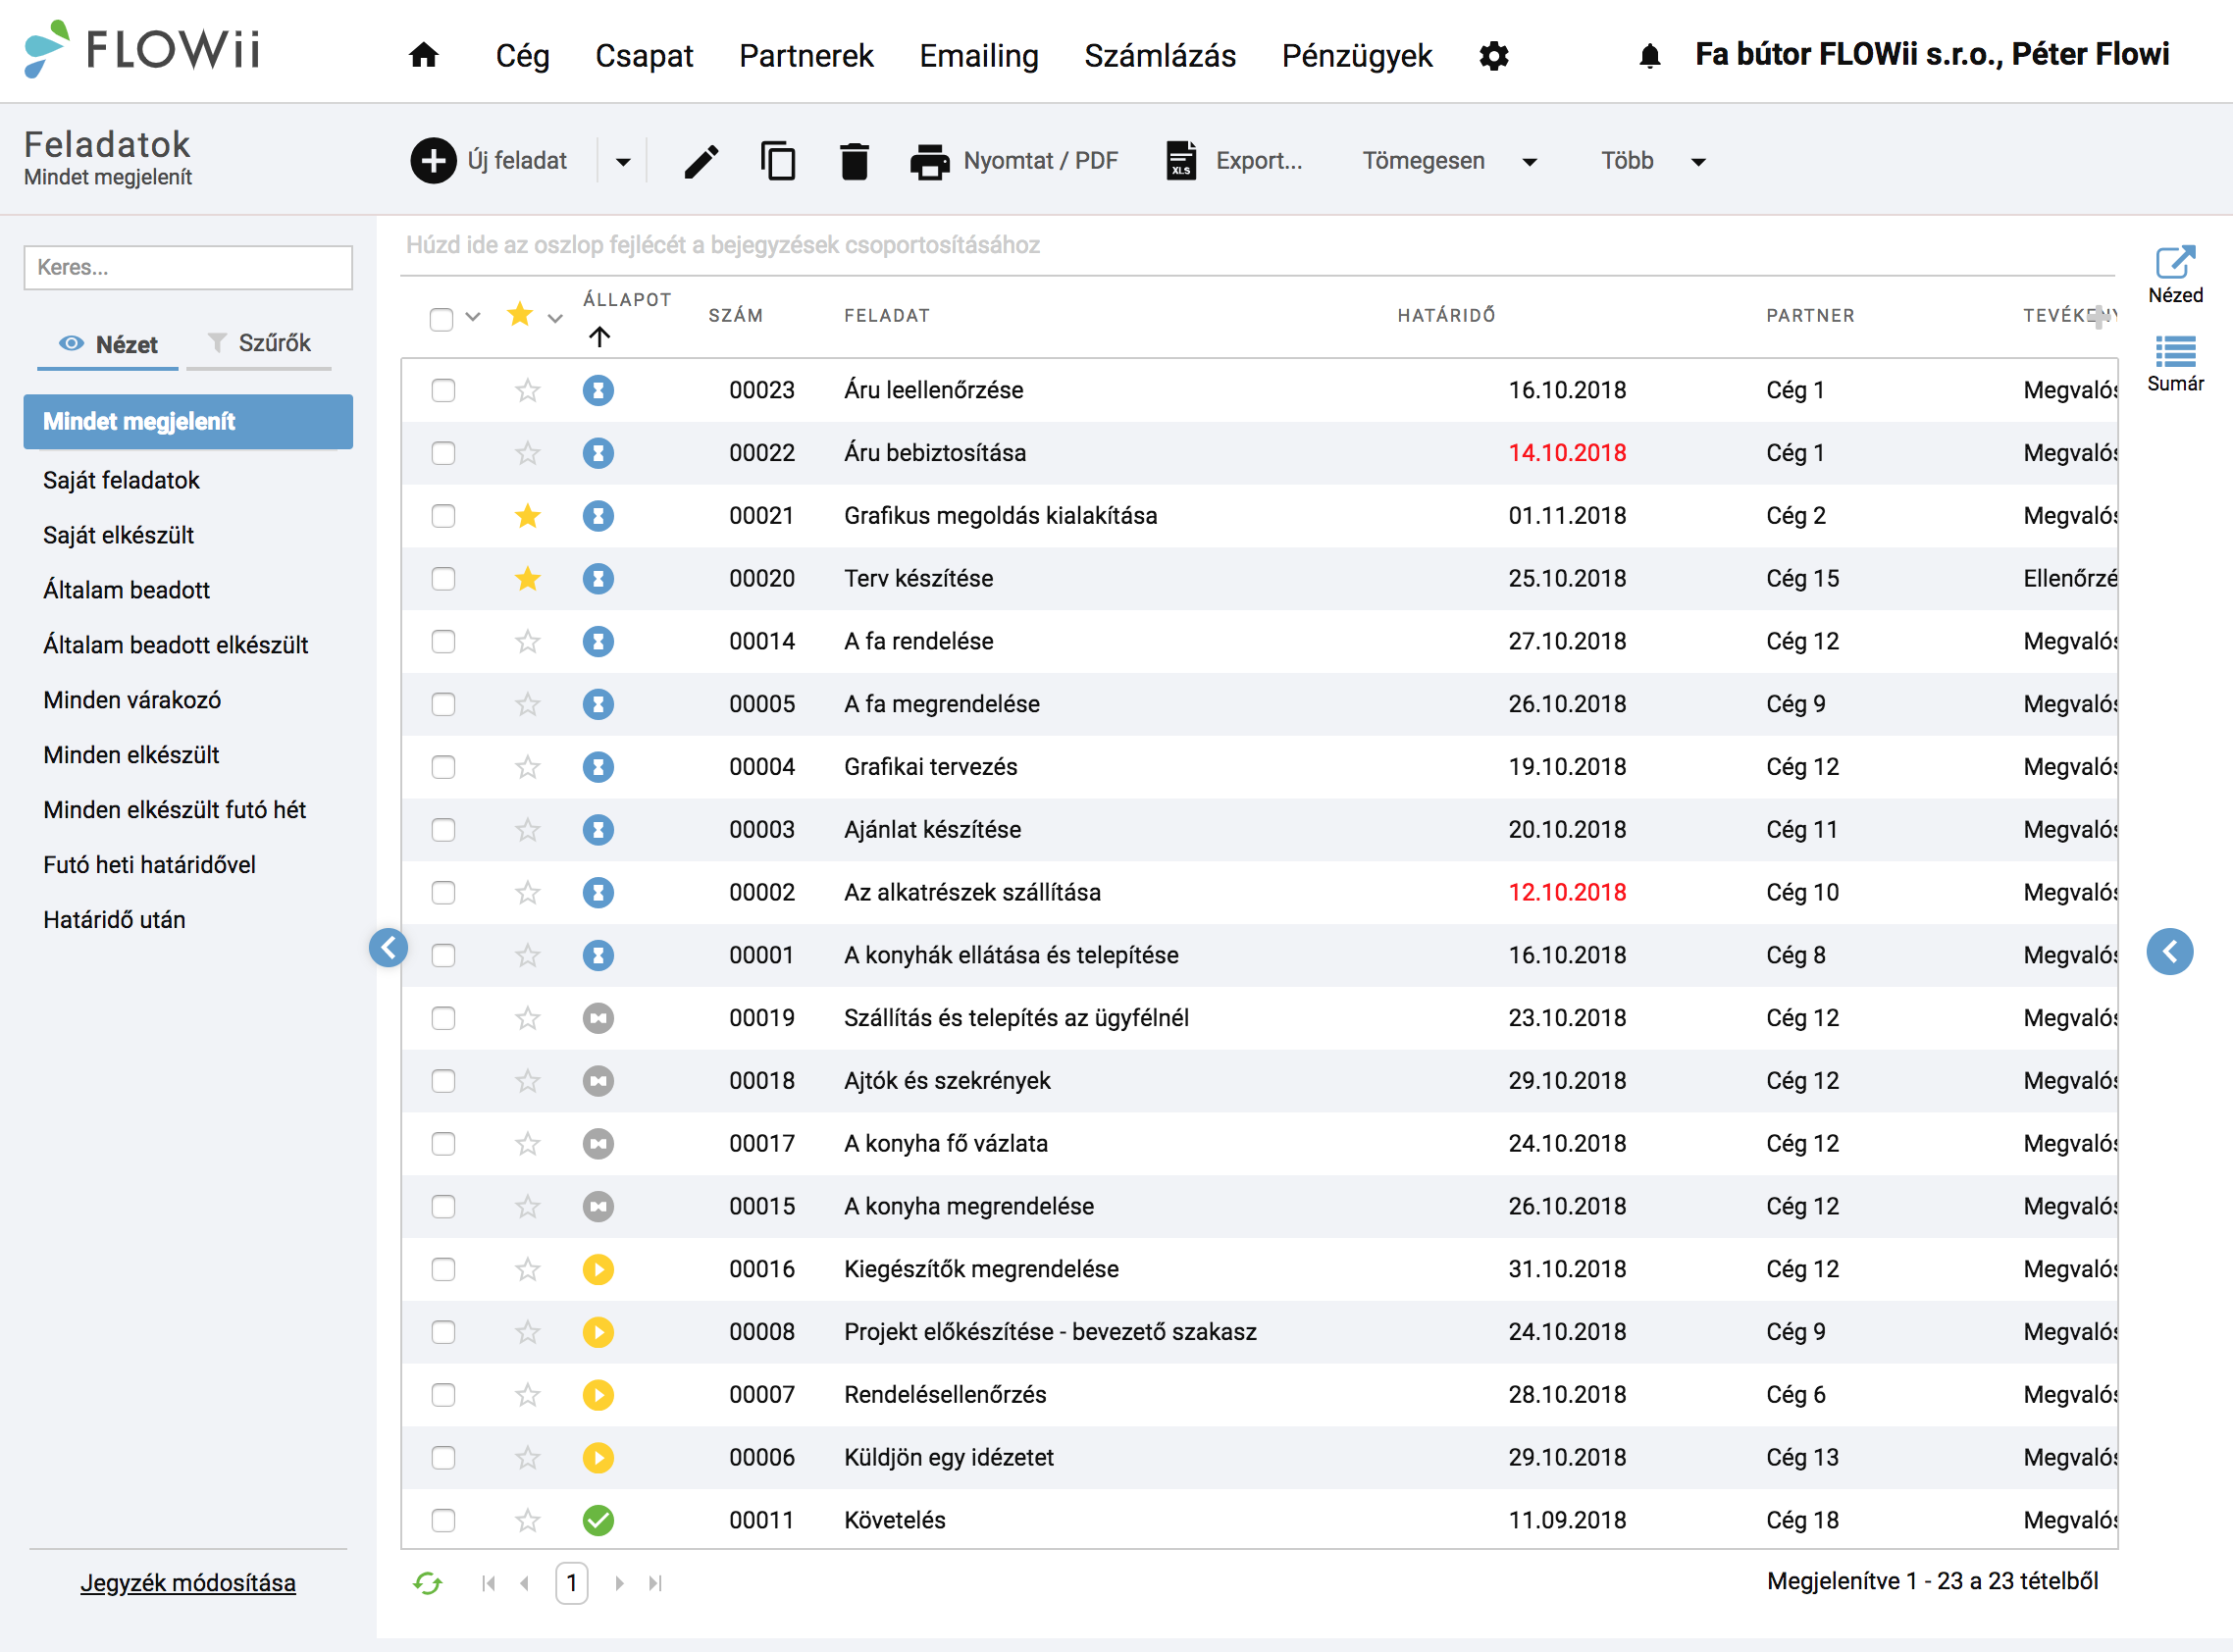
Task: Open the Sumár list icon
Action: 2175,364
